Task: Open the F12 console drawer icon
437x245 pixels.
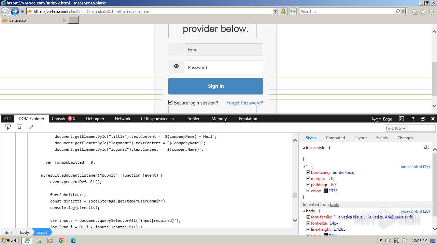Action: point(401,119)
